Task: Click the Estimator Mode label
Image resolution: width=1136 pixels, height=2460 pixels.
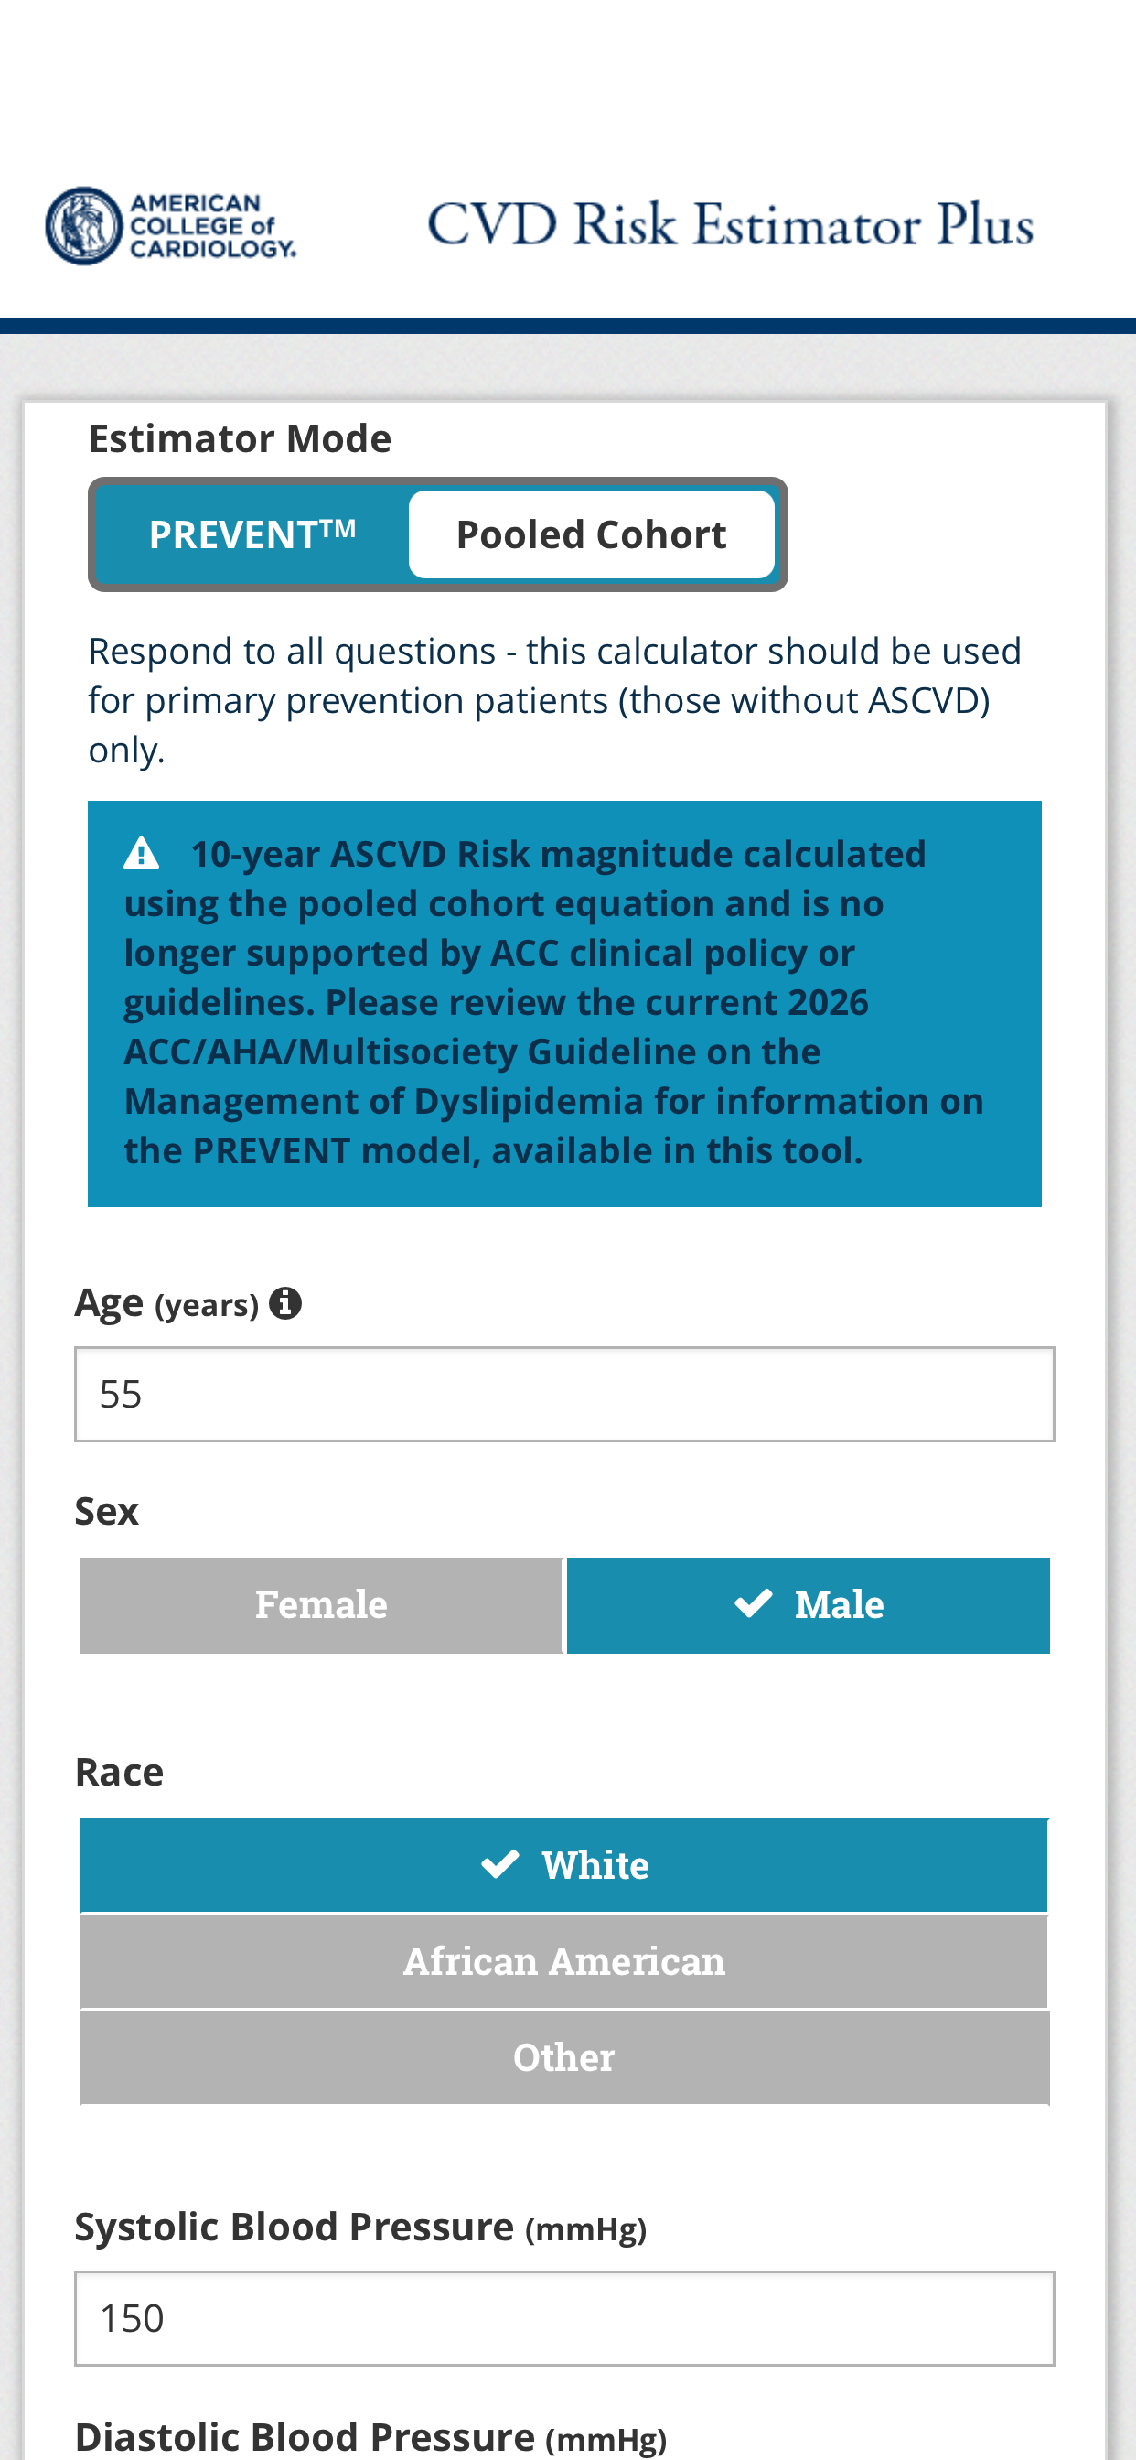Action: pyautogui.click(x=240, y=438)
